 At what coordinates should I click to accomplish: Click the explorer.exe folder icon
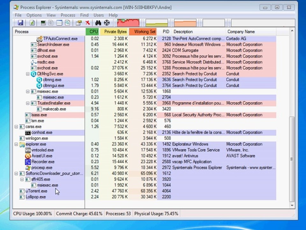pyautogui.click(x=22, y=144)
